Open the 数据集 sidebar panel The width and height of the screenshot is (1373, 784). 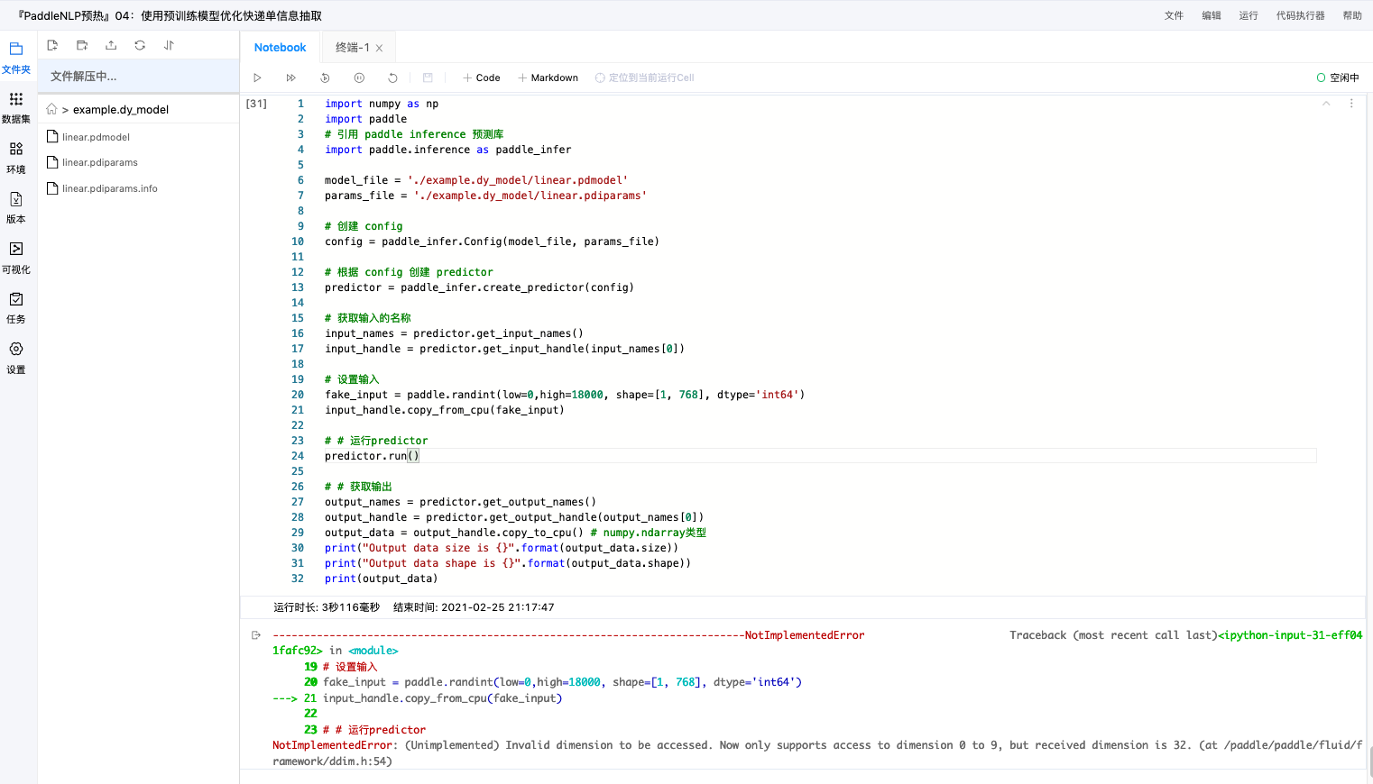tap(16, 107)
